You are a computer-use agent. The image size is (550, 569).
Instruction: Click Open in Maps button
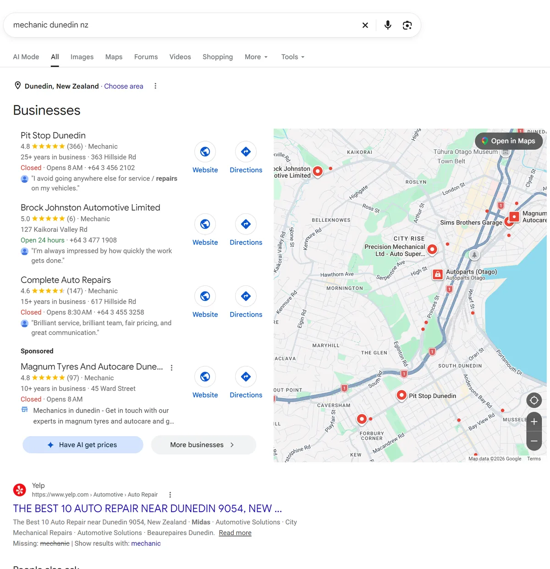[509, 141]
